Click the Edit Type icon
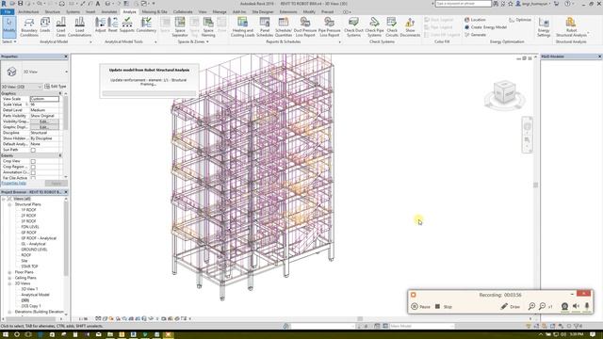Screen dimensions: 603x339 (47, 87)
